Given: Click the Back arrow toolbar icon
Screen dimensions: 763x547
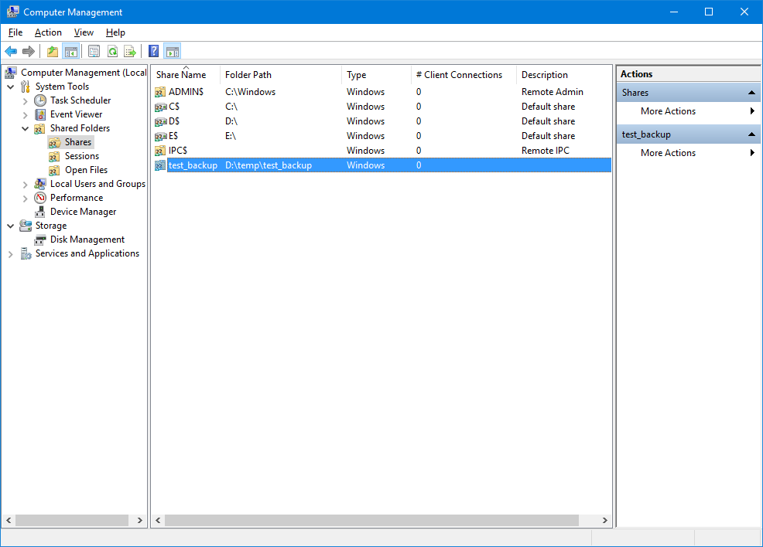Looking at the screenshot, I should 11,52.
